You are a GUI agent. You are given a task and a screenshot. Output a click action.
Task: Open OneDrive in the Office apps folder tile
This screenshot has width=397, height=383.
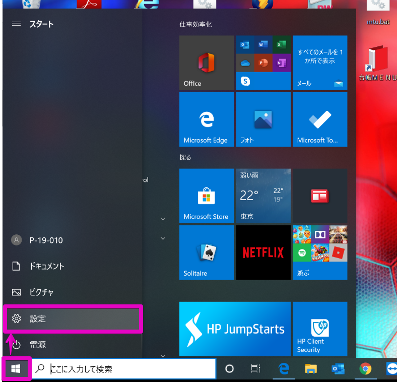tap(245, 63)
